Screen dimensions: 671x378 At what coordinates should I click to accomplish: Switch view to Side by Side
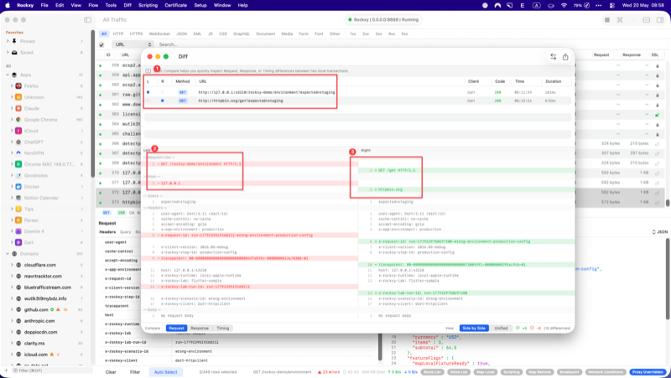coord(474,328)
